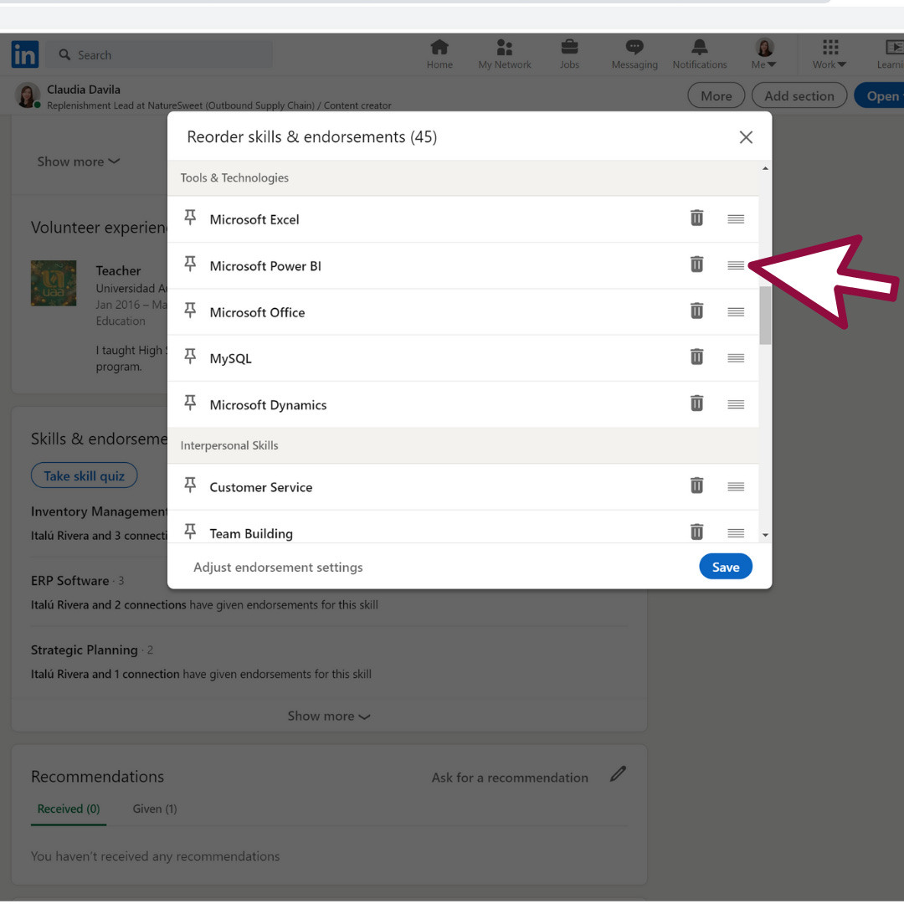The height and width of the screenshot is (904, 904).
Task: Save the reordered skills
Action: [x=725, y=567]
